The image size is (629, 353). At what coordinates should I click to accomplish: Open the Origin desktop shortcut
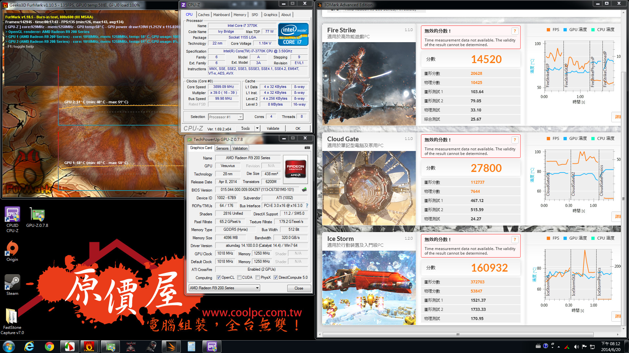coord(12,251)
